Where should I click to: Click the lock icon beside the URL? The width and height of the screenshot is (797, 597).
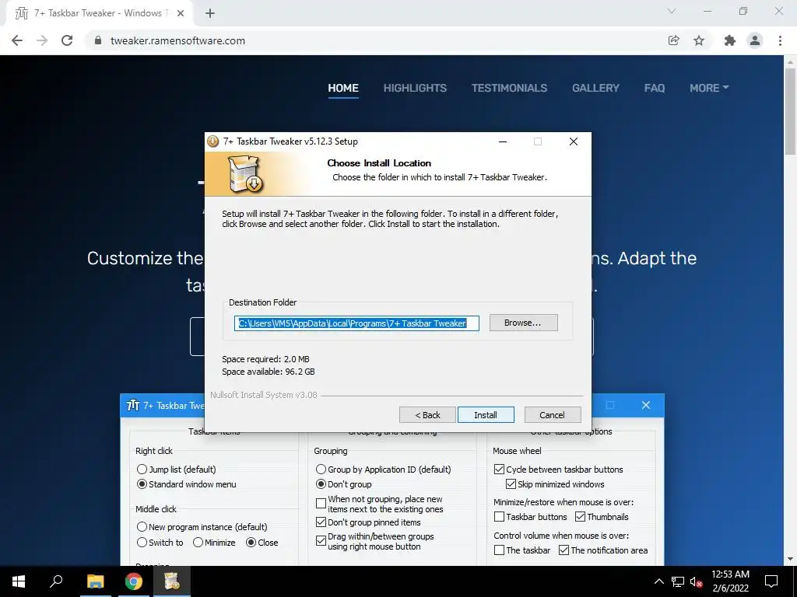pyautogui.click(x=98, y=40)
